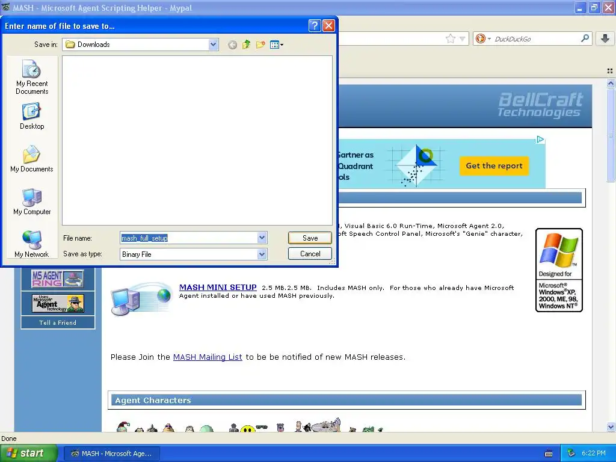Click the Start button

[x=28, y=453]
